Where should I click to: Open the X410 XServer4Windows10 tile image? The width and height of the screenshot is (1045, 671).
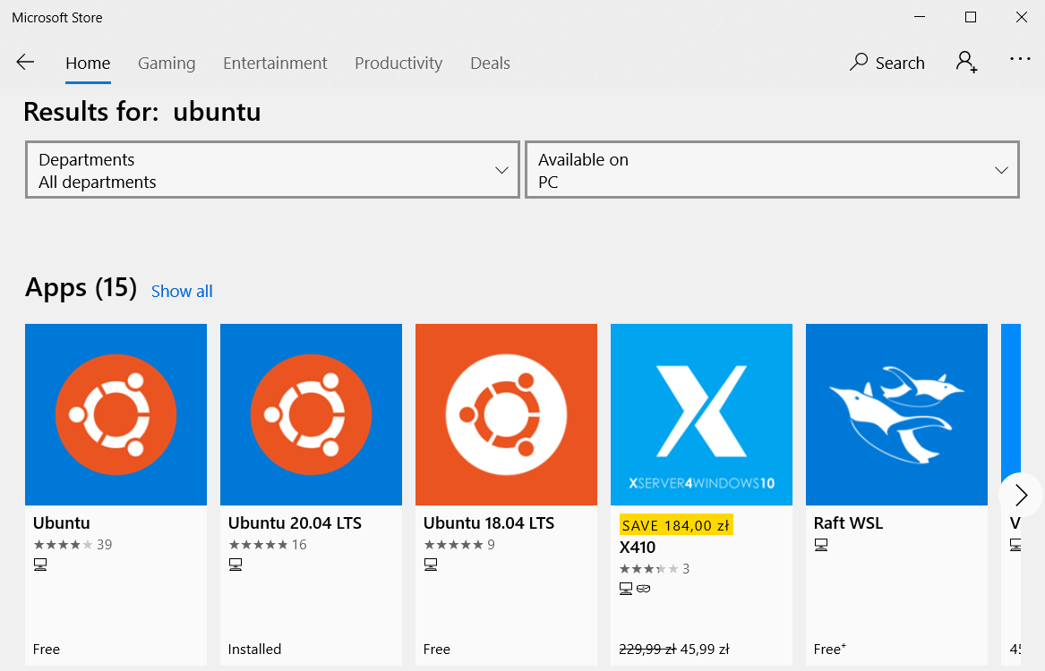click(x=702, y=415)
